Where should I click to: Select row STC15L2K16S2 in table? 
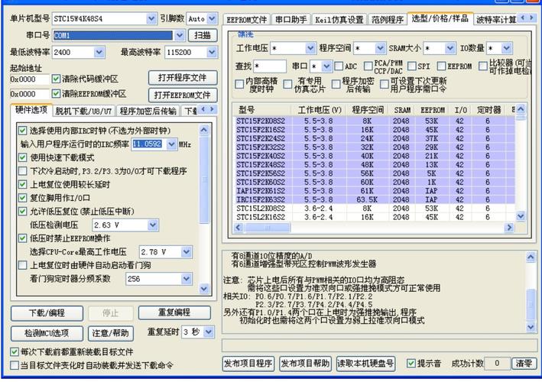[374, 217]
